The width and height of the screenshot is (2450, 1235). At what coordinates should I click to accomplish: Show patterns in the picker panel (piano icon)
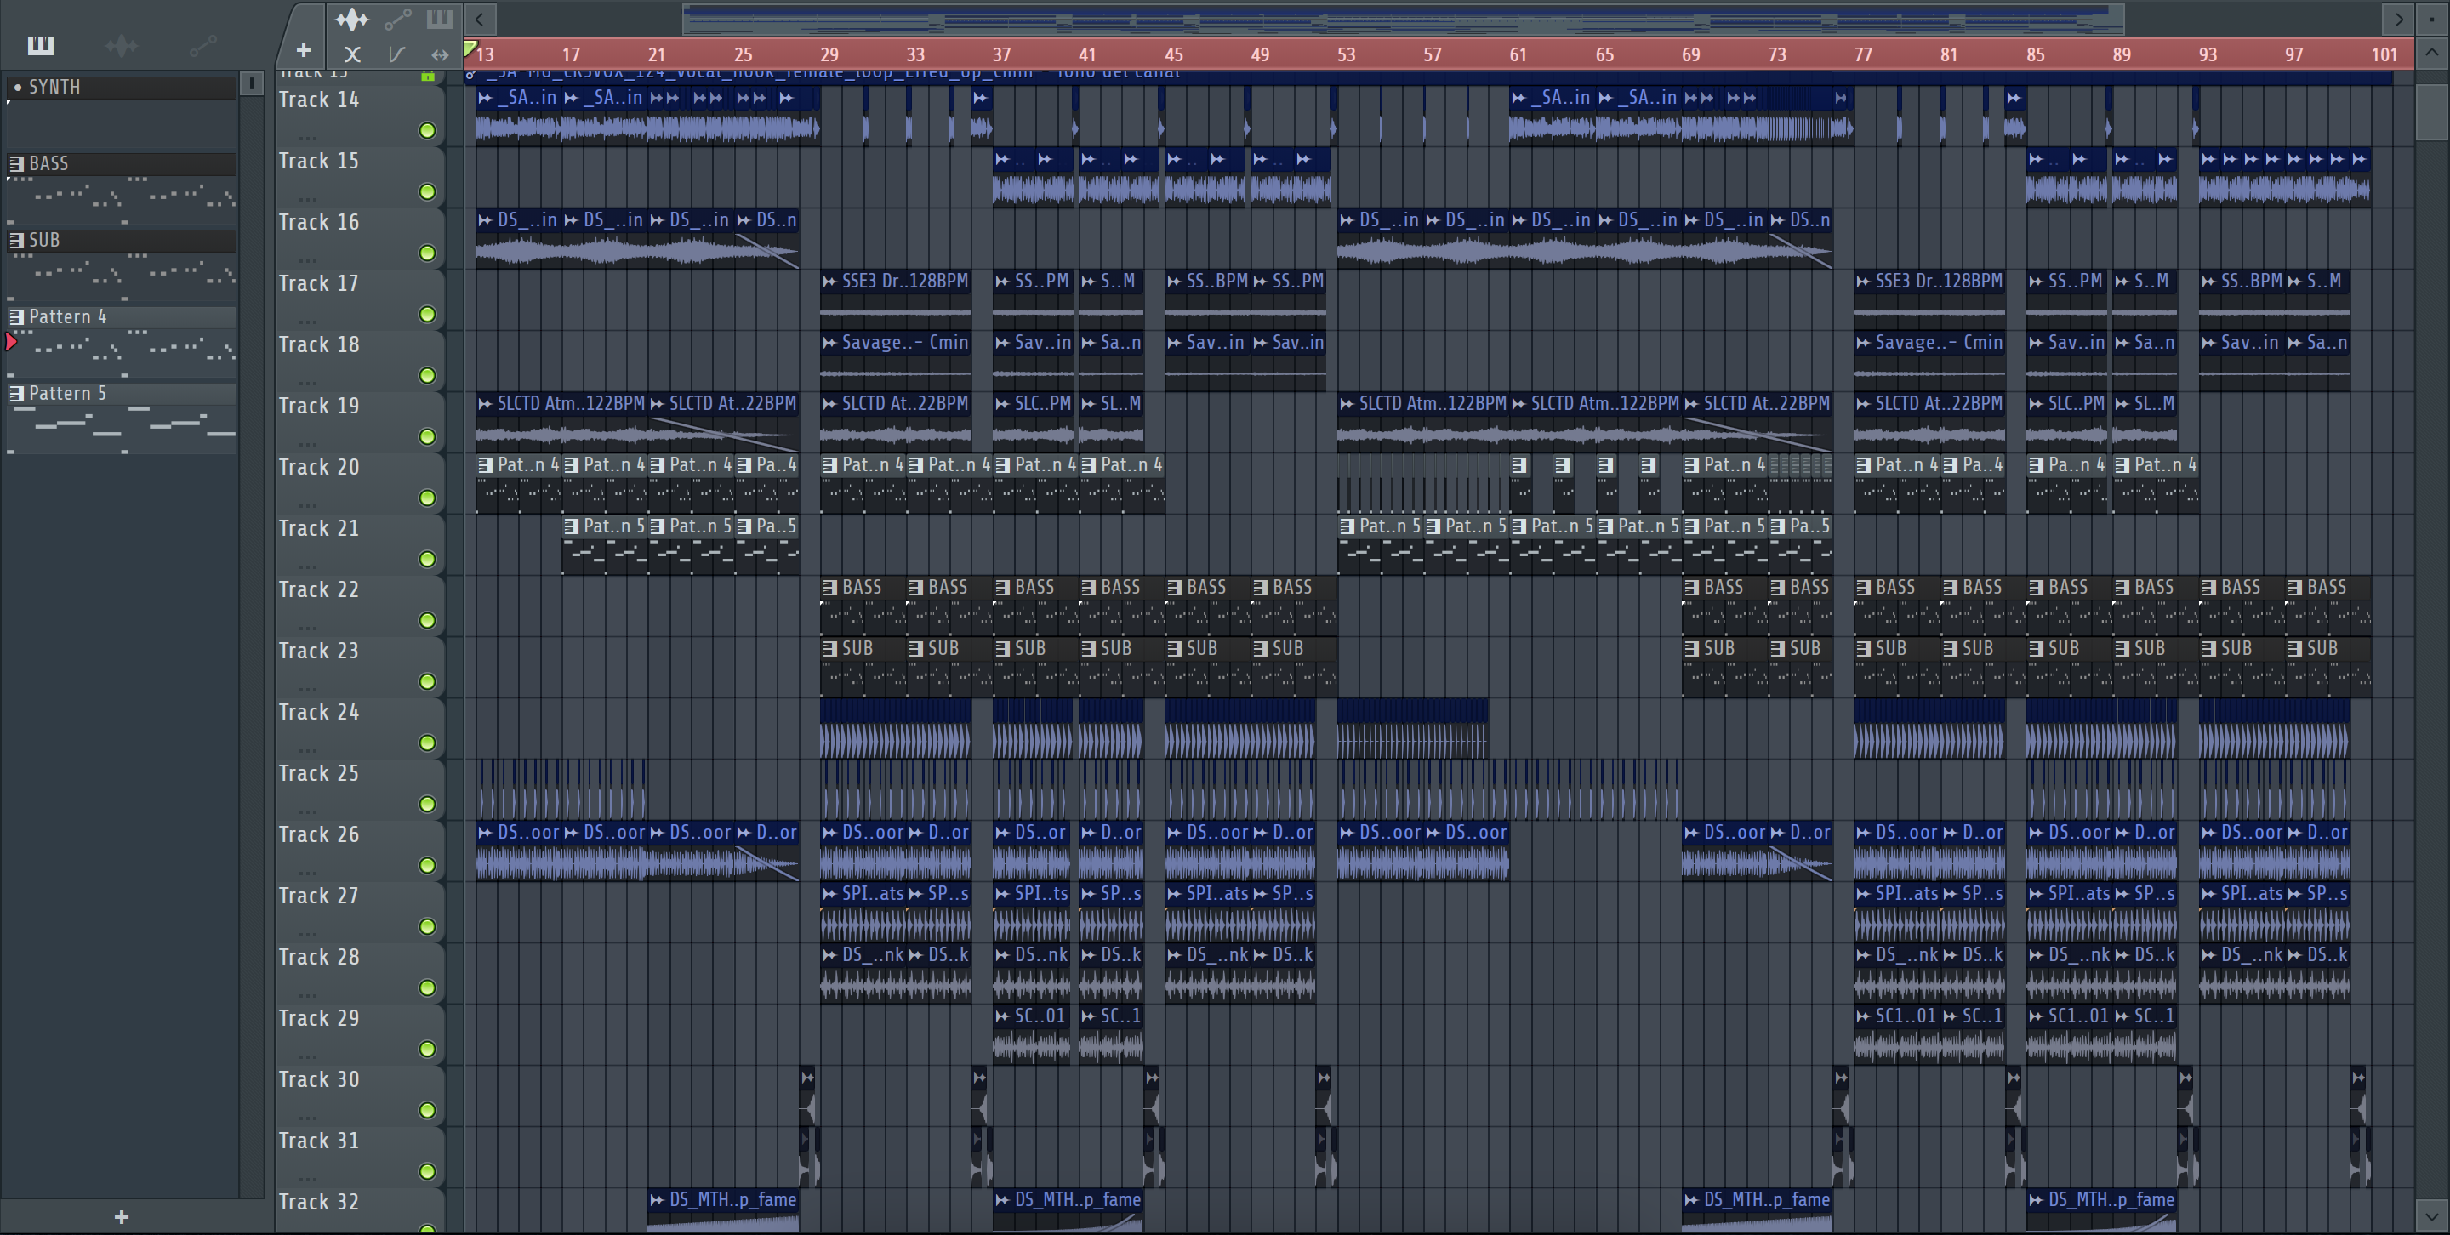41,45
